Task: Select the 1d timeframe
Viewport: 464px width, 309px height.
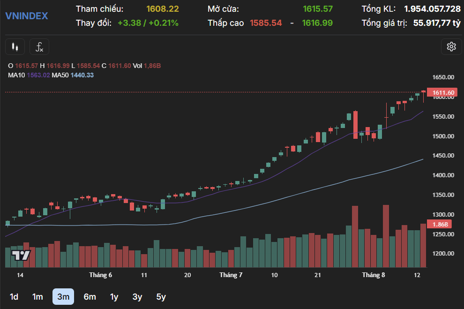Action: (14, 296)
